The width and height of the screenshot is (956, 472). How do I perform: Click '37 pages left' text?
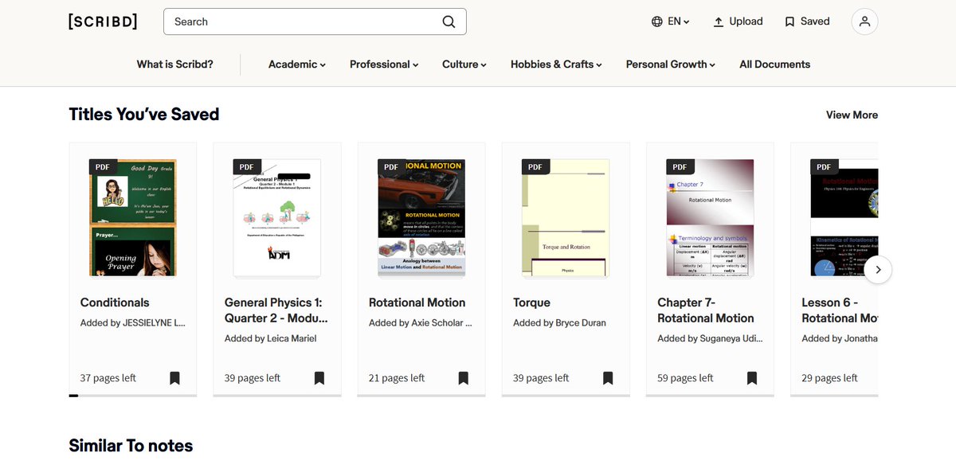coord(108,378)
